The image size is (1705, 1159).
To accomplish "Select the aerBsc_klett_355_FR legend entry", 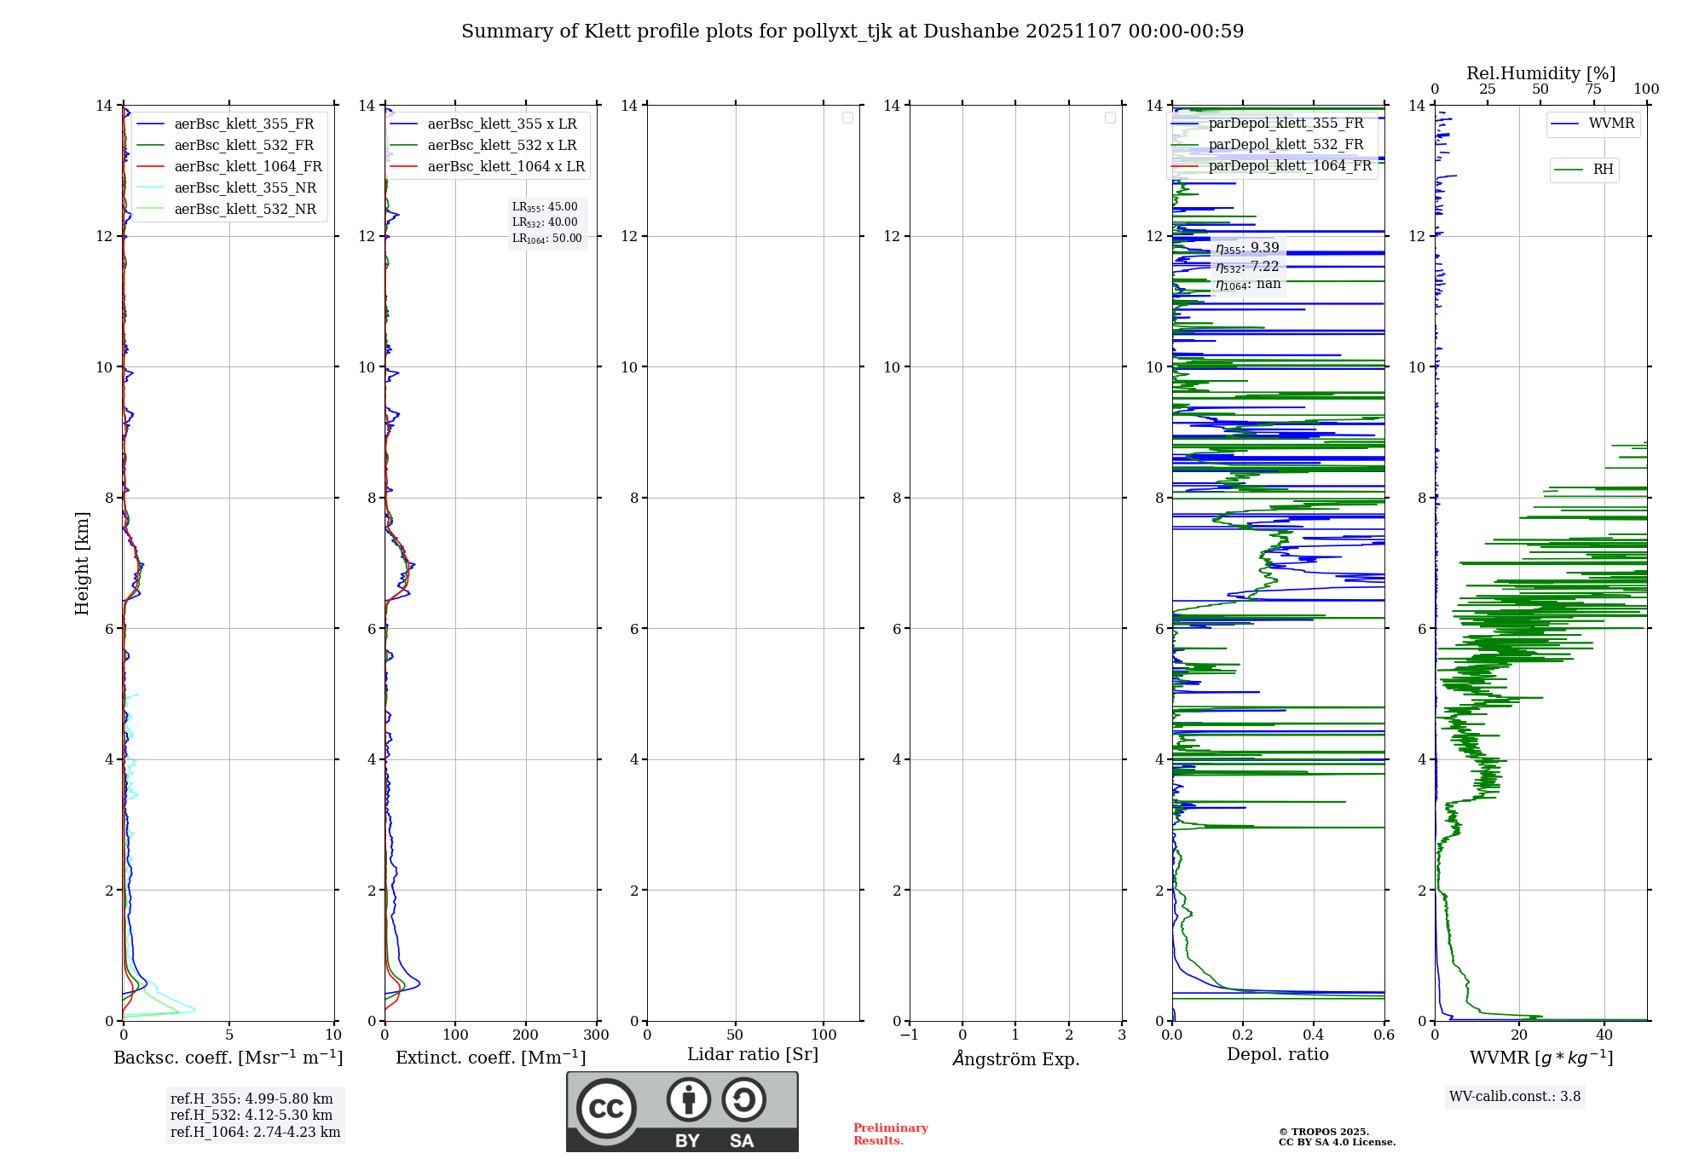I will 244,124.
